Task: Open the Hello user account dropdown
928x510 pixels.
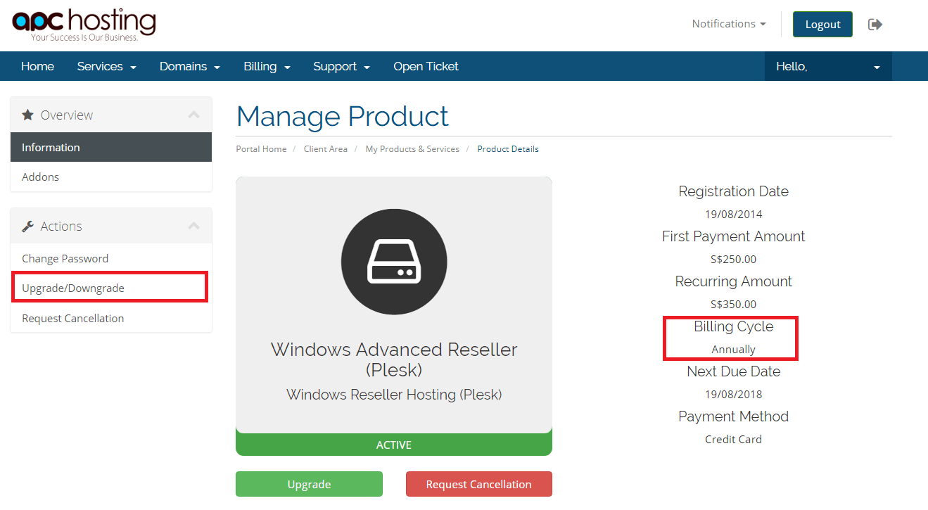Action: (x=828, y=66)
